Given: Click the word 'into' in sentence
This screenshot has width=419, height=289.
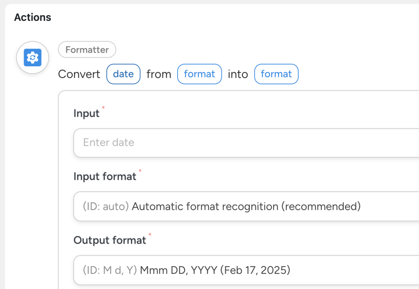Looking at the screenshot, I should [x=238, y=74].
